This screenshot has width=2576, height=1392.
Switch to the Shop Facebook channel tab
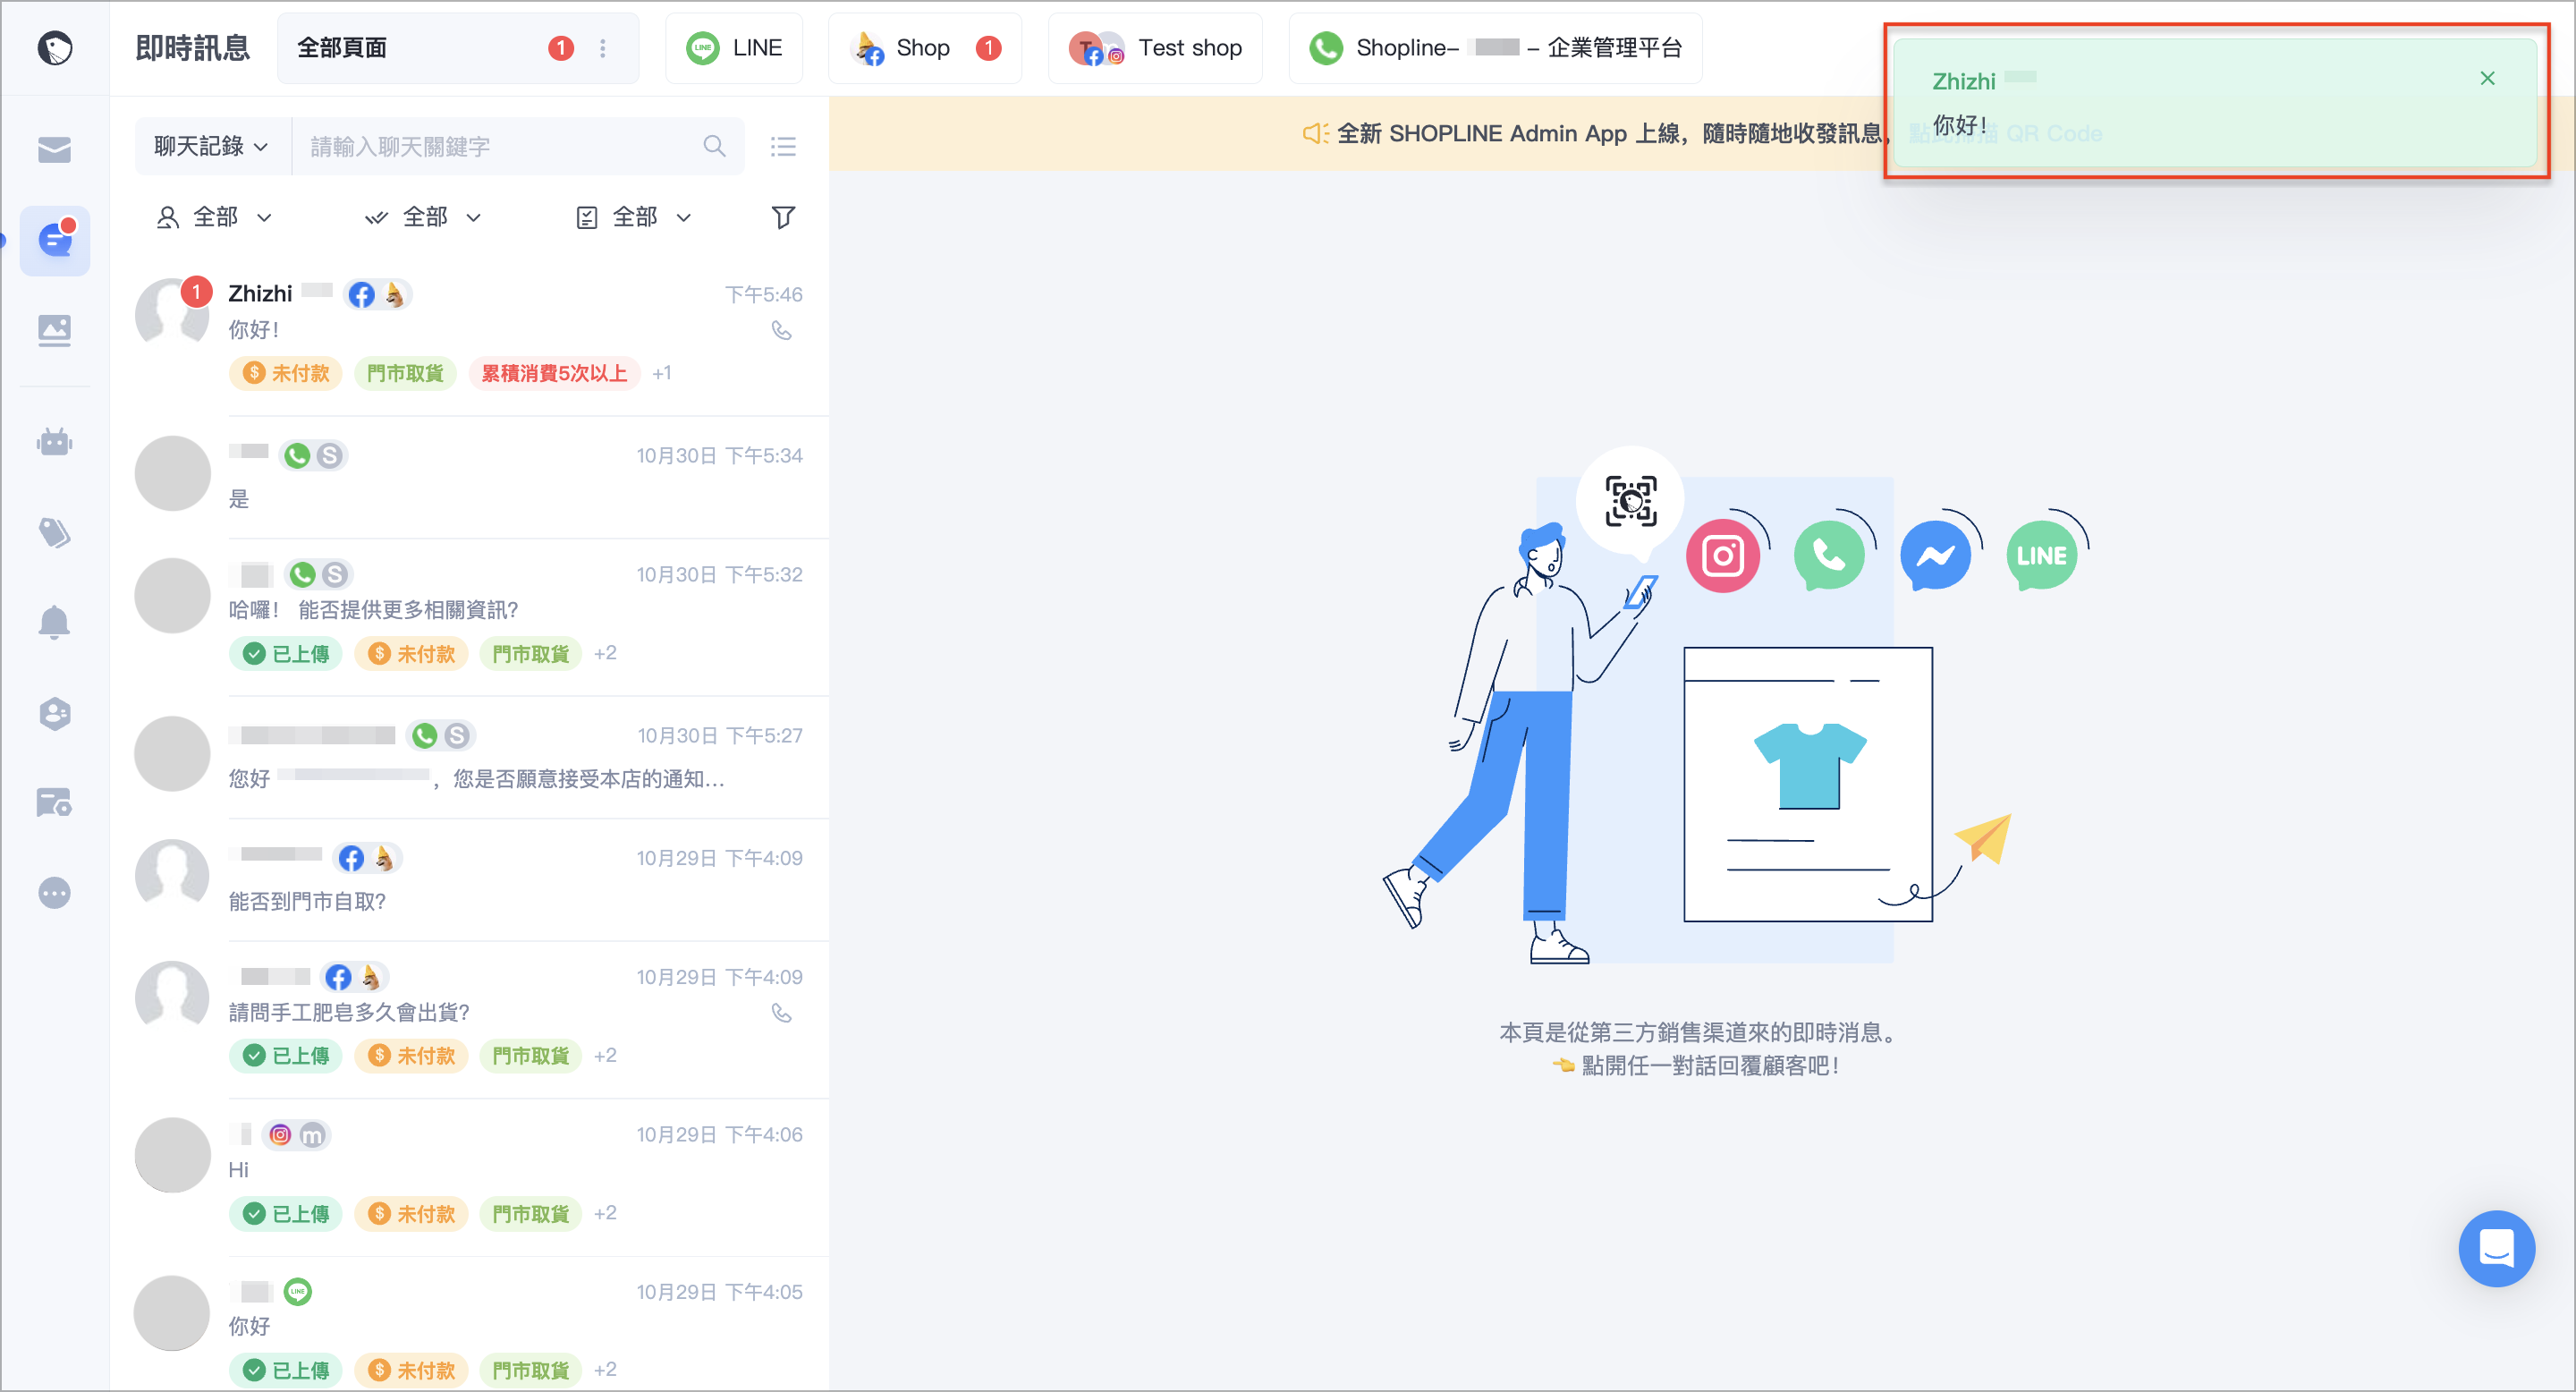coord(925,48)
